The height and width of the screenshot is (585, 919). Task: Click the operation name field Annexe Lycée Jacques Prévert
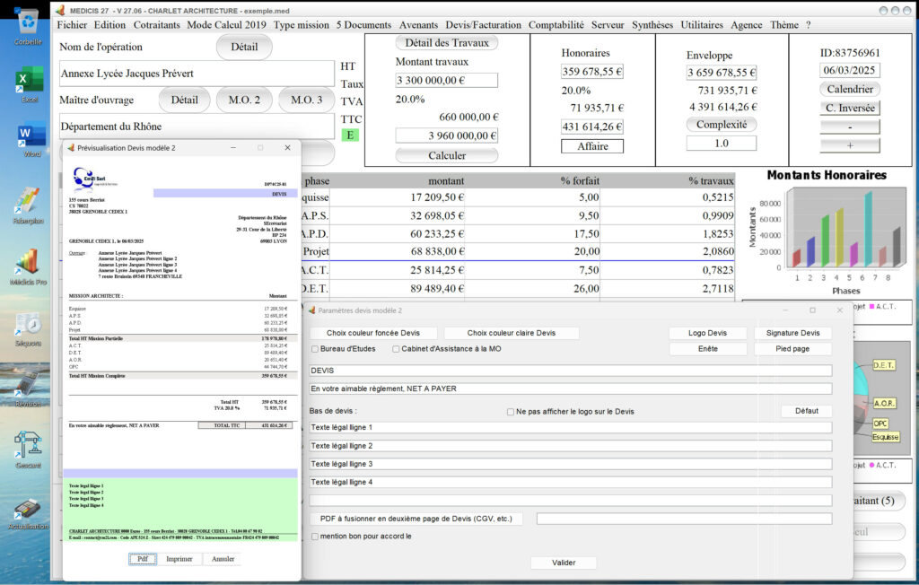(x=197, y=74)
